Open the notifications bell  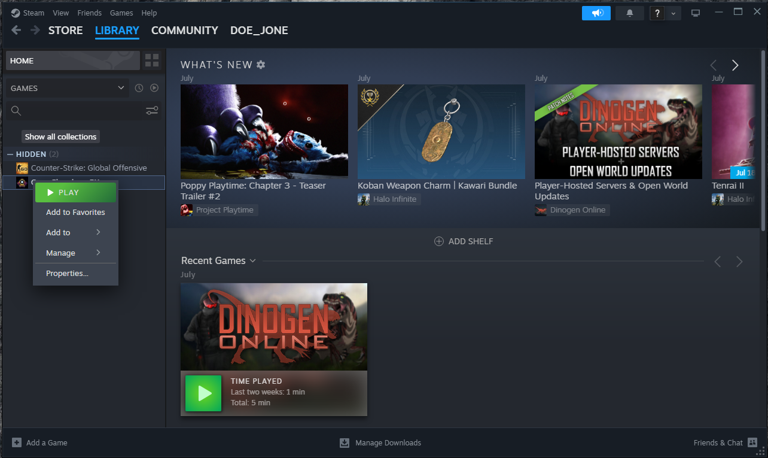[629, 13]
